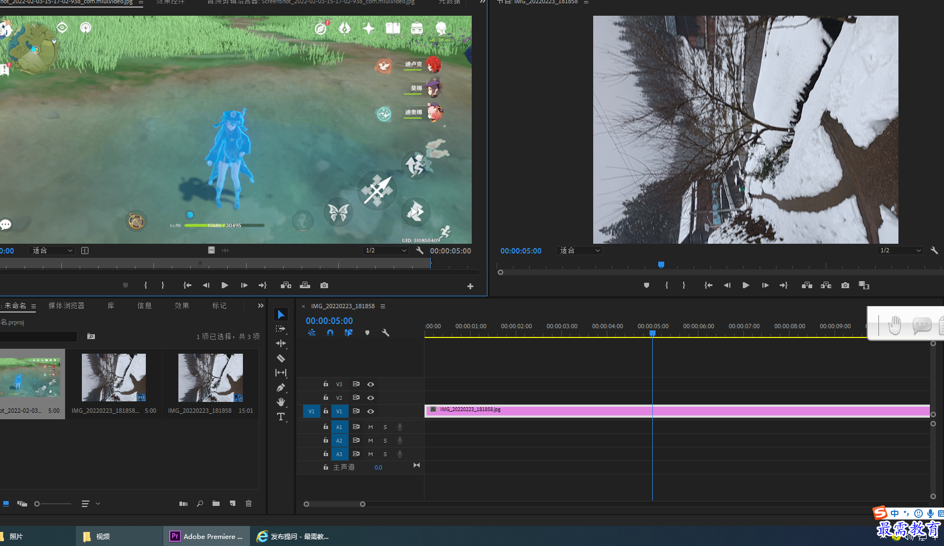Open the button editor plus in source monitor
This screenshot has width=944, height=546.
470,286
